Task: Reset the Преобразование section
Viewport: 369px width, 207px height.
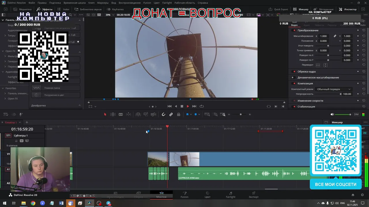Action: [x=364, y=30]
